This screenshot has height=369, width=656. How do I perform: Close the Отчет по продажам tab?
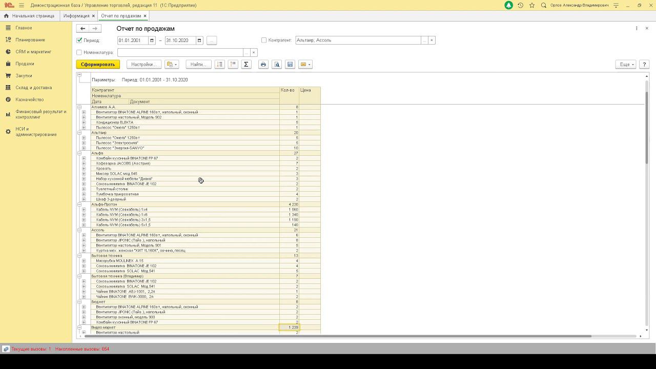pyautogui.click(x=145, y=16)
